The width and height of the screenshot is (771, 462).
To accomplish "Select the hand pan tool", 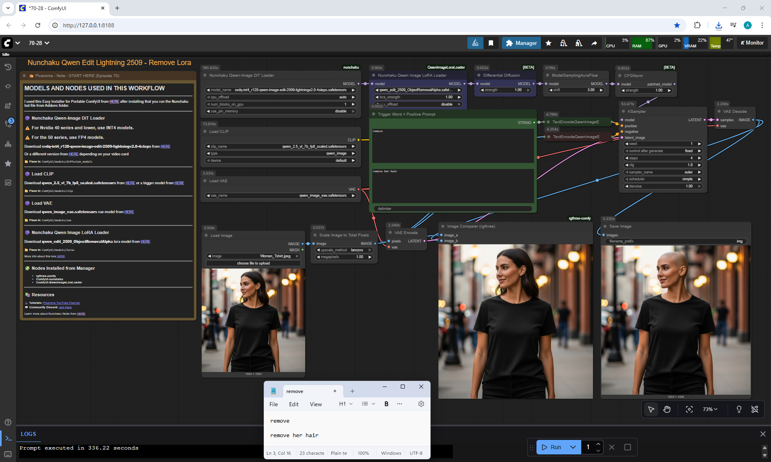I will (x=667, y=409).
